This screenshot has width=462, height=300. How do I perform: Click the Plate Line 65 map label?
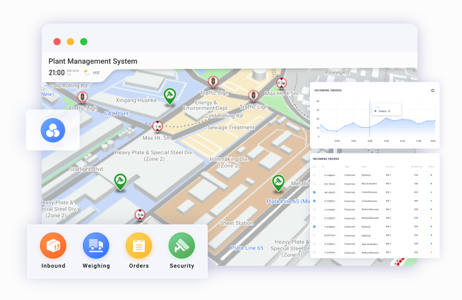(x=247, y=248)
